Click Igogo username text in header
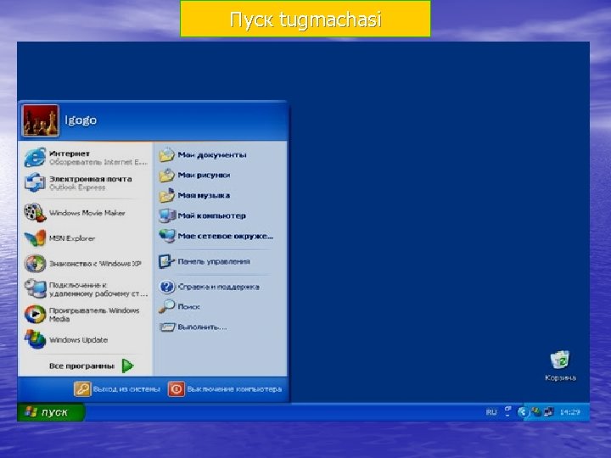The height and width of the screenshot is (458, 611). (81, 120)
